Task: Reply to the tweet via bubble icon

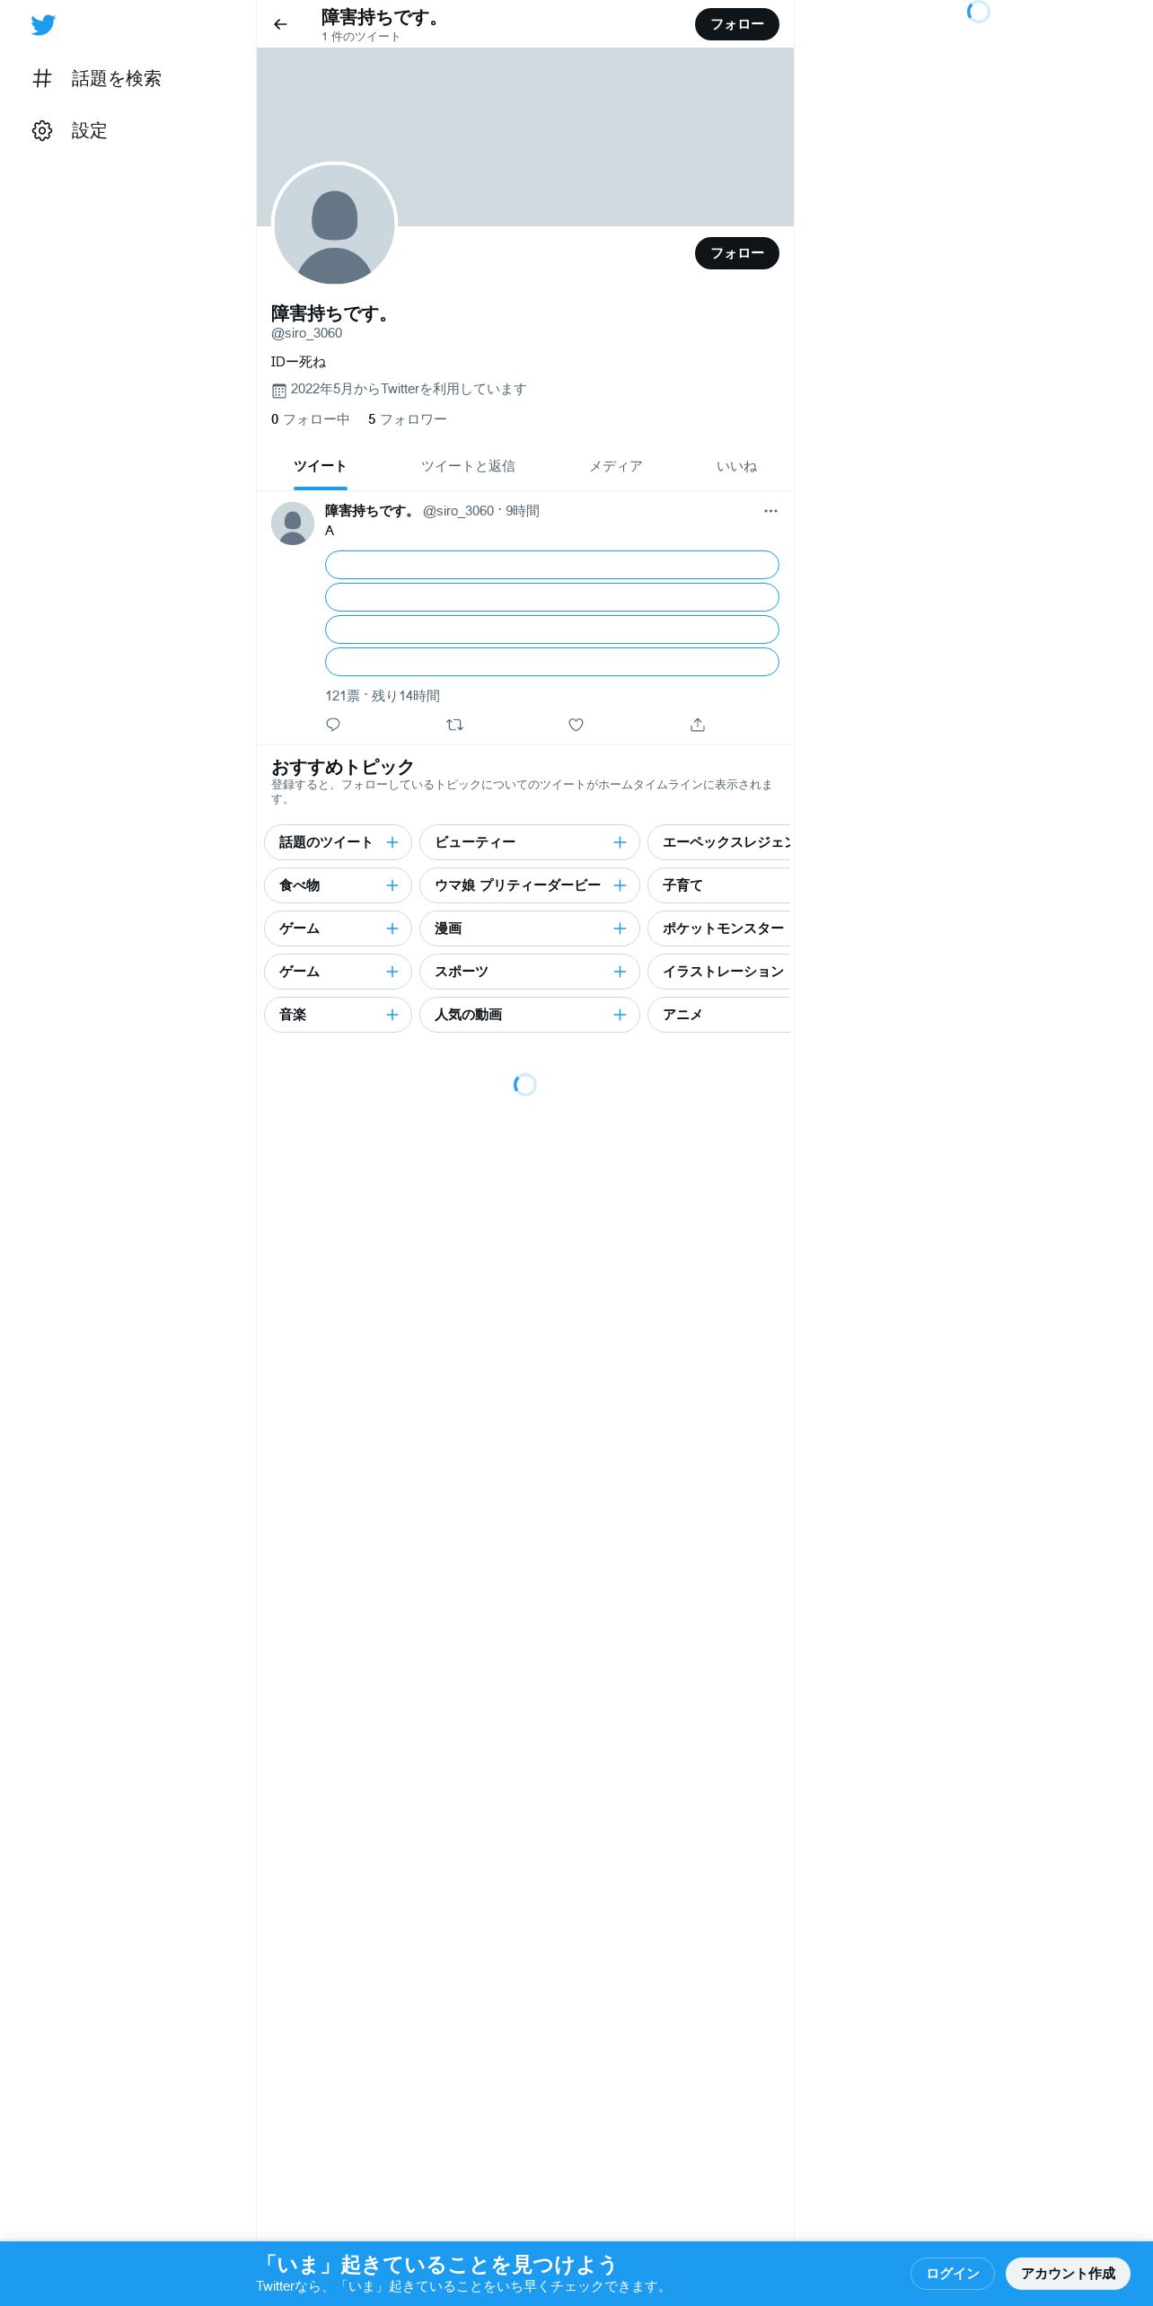Action: 333,725
